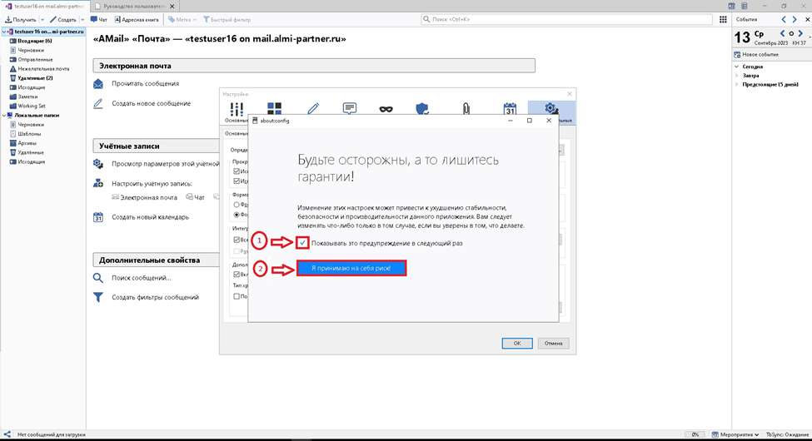The width and height of the screenshot is (812, 441).
Task: Jump to today using circle button
Action: tap(791, 33)
